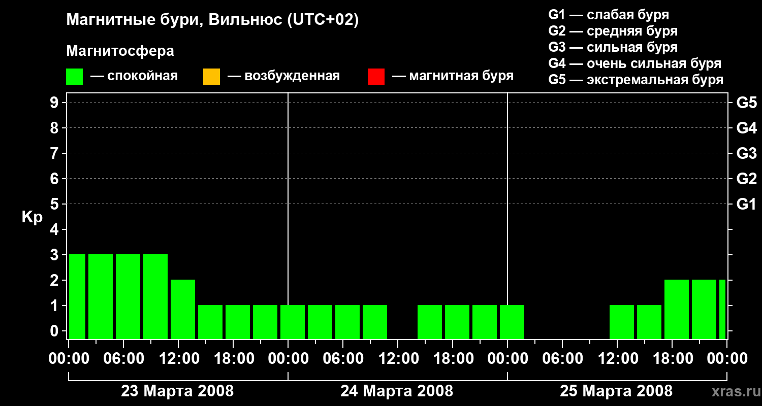Select the 24 Марта 2008 date label
The width and height of the screenshot is (762, 406).
pos(397,391)
